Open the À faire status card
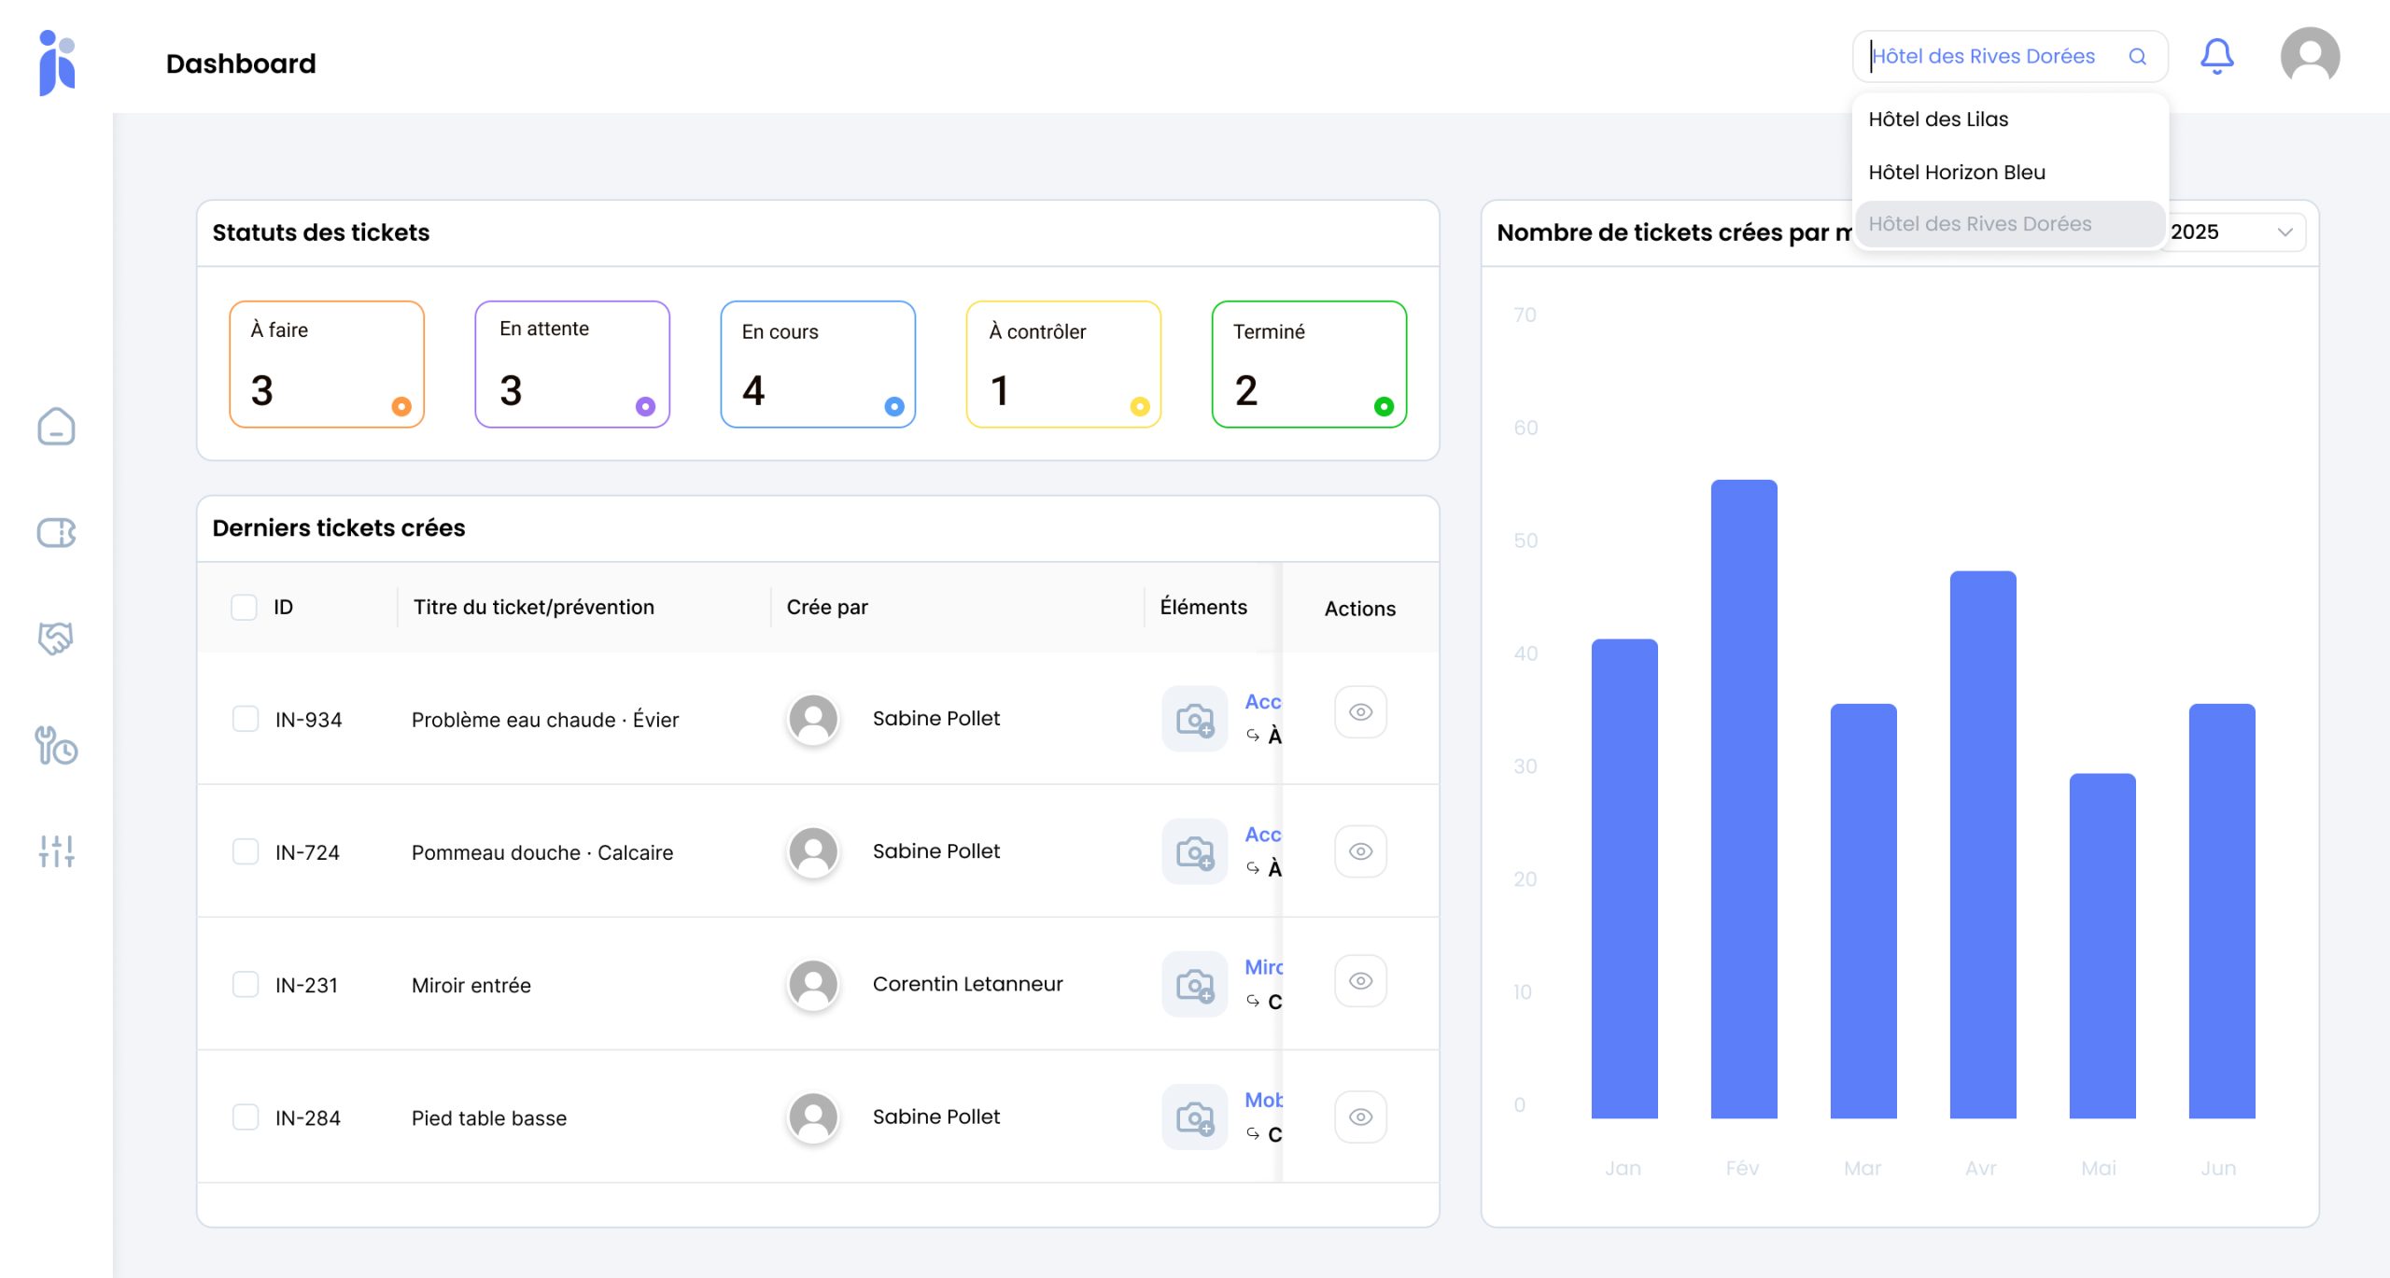 coord(327,364)
